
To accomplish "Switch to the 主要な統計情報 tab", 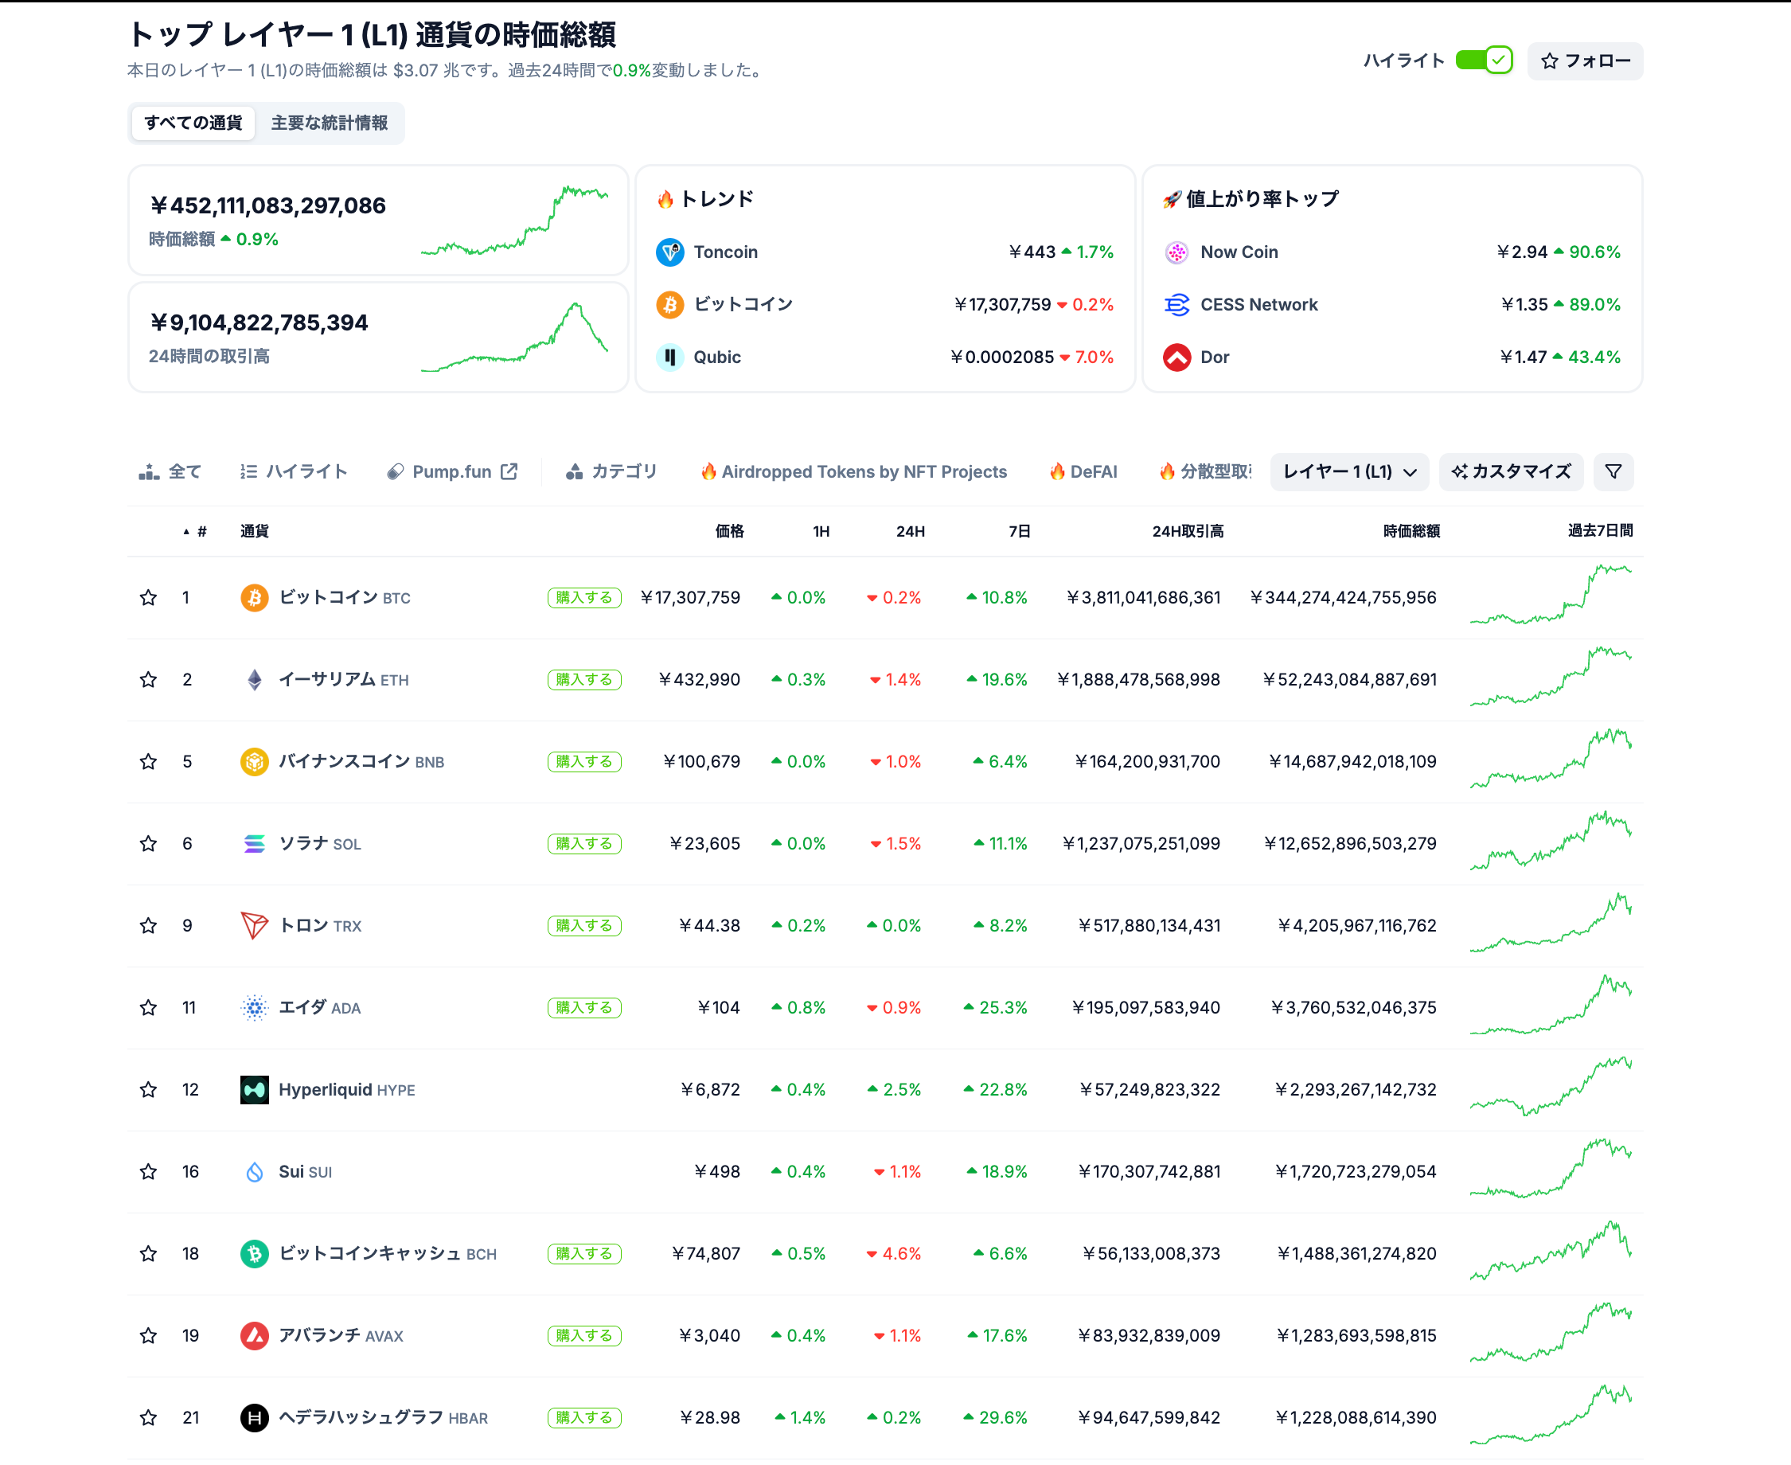I will click(x=329, y=123).
